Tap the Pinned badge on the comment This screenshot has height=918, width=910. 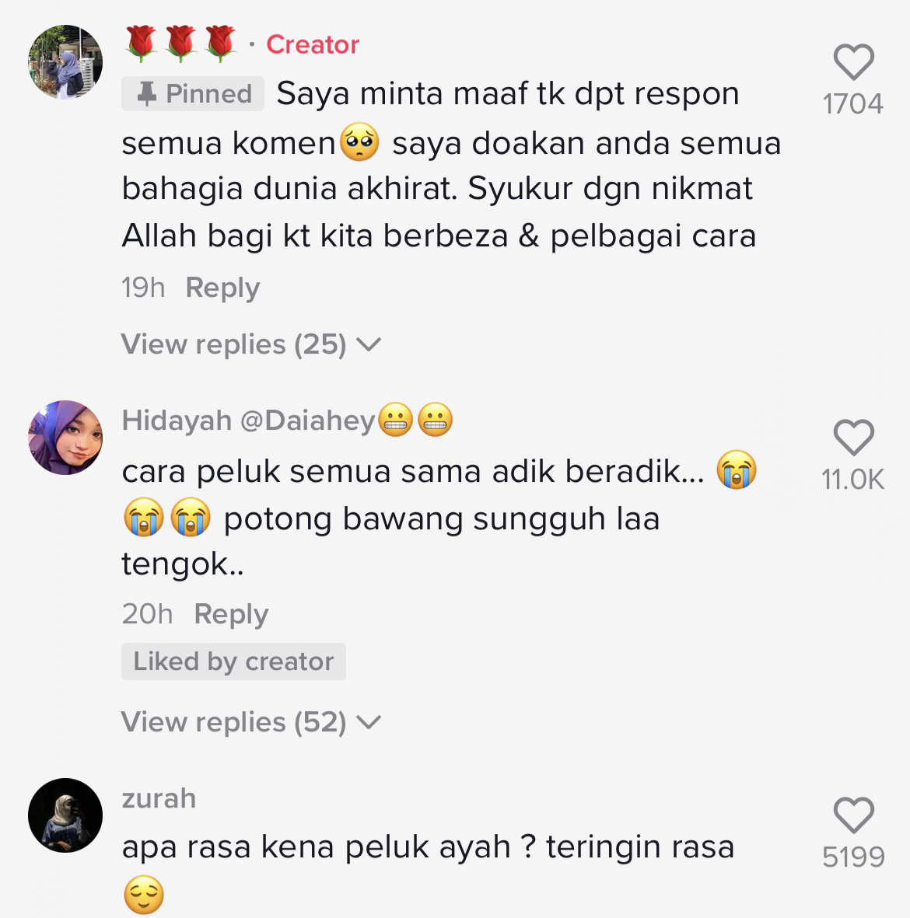193,94
